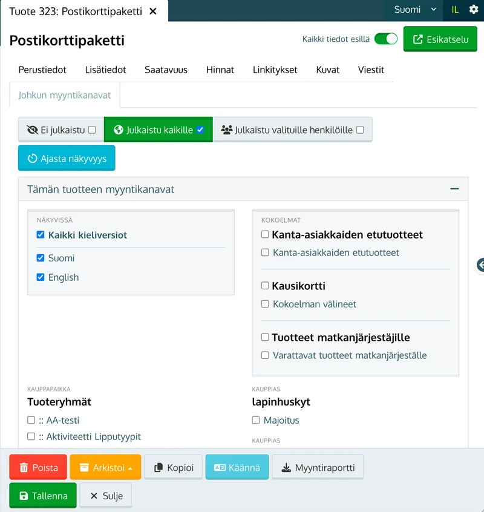Switch to the Lisätiedot tab
Image resolution: width=484 pixels, height=512 pixels.
click(x=105, y=70)
